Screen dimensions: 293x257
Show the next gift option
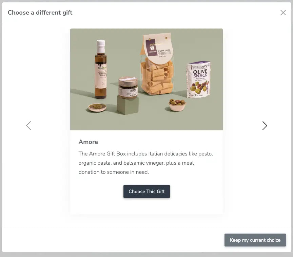click(265, 126)
